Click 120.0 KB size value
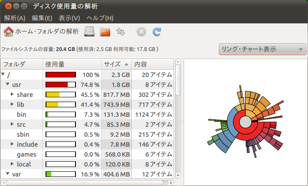This screenshot has height=186, width=308. pyautogui.click(x=117, y=164)
